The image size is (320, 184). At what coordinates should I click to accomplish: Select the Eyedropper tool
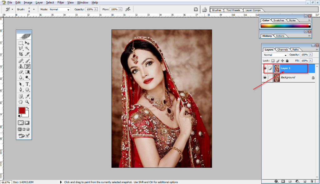click(x=27, y=96)
